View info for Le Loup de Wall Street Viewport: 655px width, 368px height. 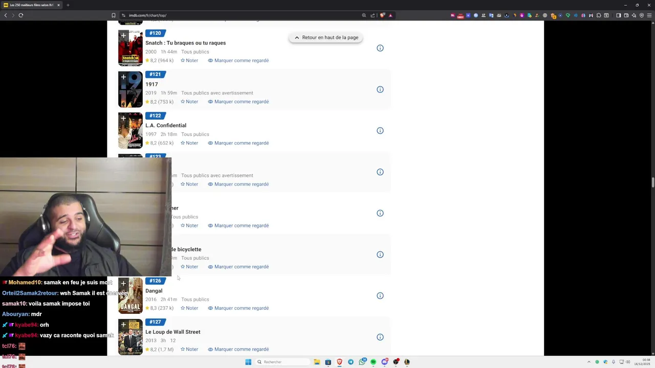[x=380, y=337]
